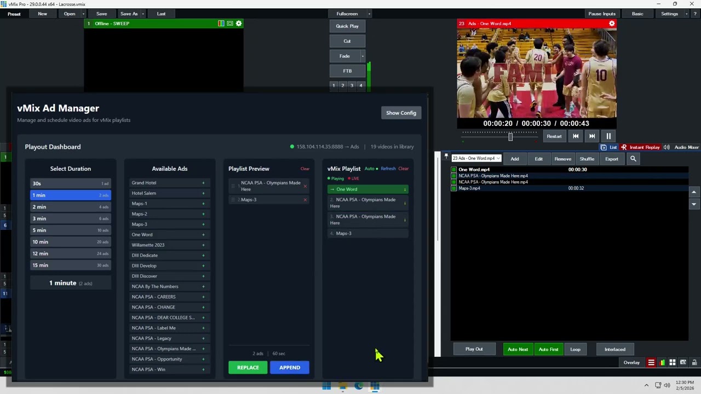The image size is (701, 394).
Task: Skip to previous item in playlist
Action: 576,136
